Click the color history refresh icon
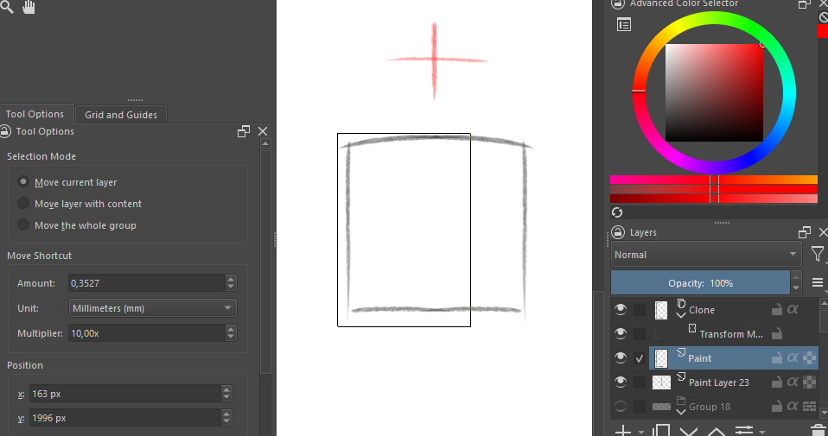 [617, 212]
